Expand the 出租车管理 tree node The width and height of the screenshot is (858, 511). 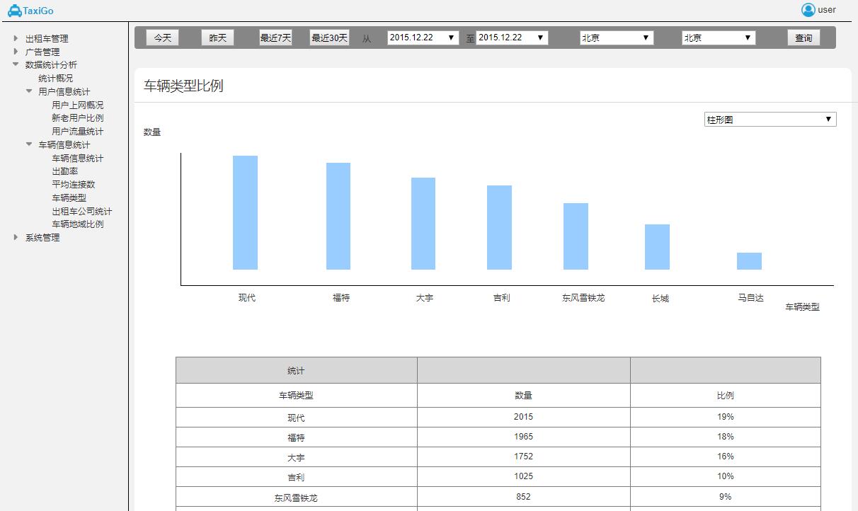(16, 38)
